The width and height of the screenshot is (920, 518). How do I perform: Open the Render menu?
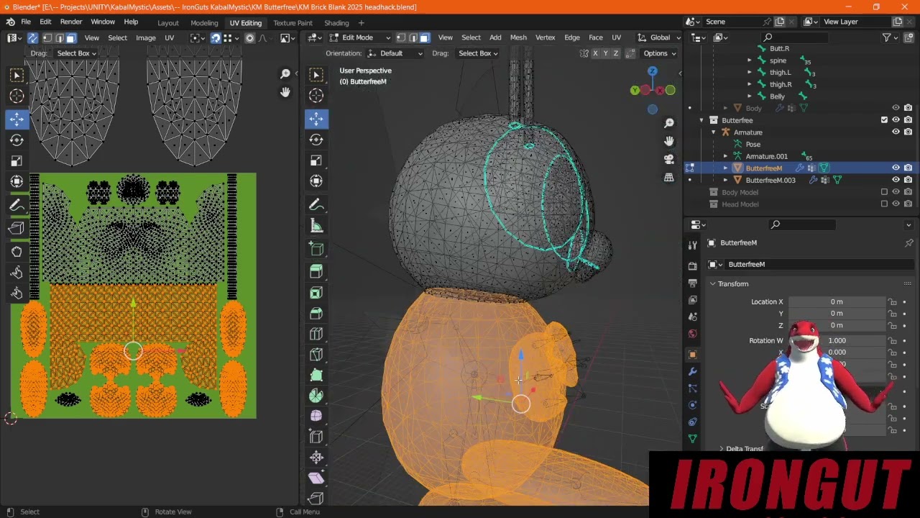pos(70,22)
